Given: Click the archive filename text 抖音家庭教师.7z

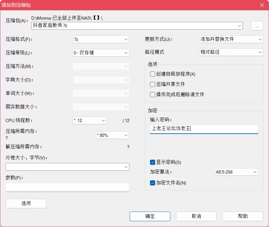Looking at the screenshot, I should click(x=50, y=26).
